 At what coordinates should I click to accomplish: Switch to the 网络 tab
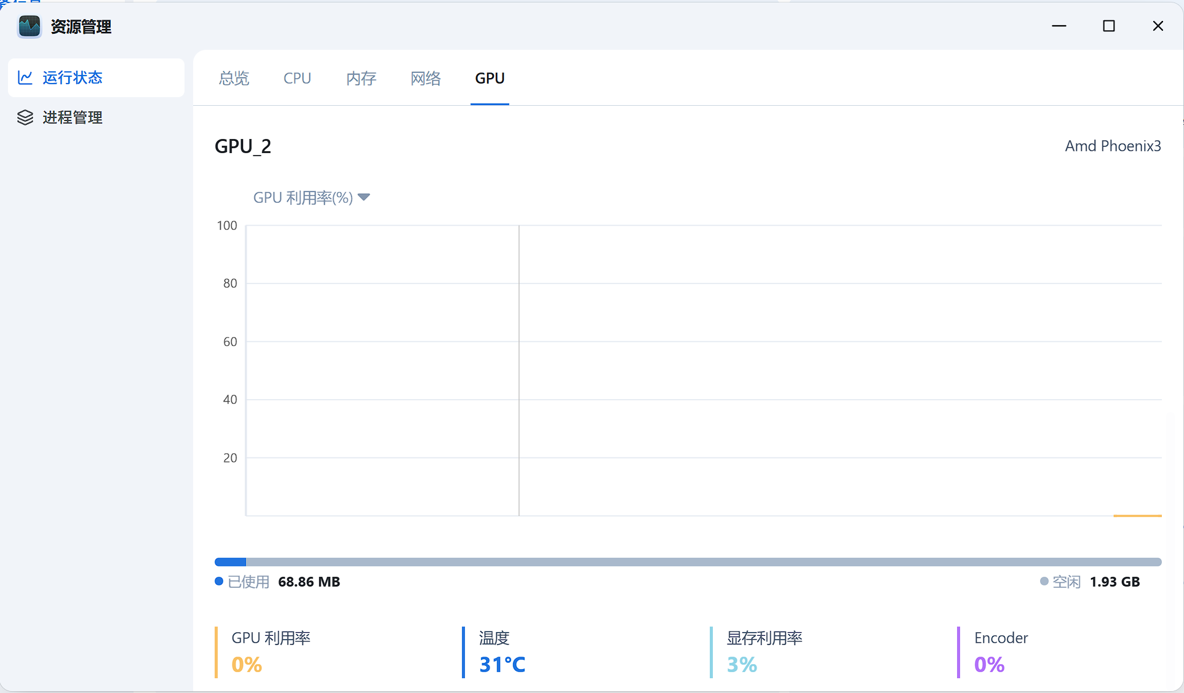pos(426,78)
